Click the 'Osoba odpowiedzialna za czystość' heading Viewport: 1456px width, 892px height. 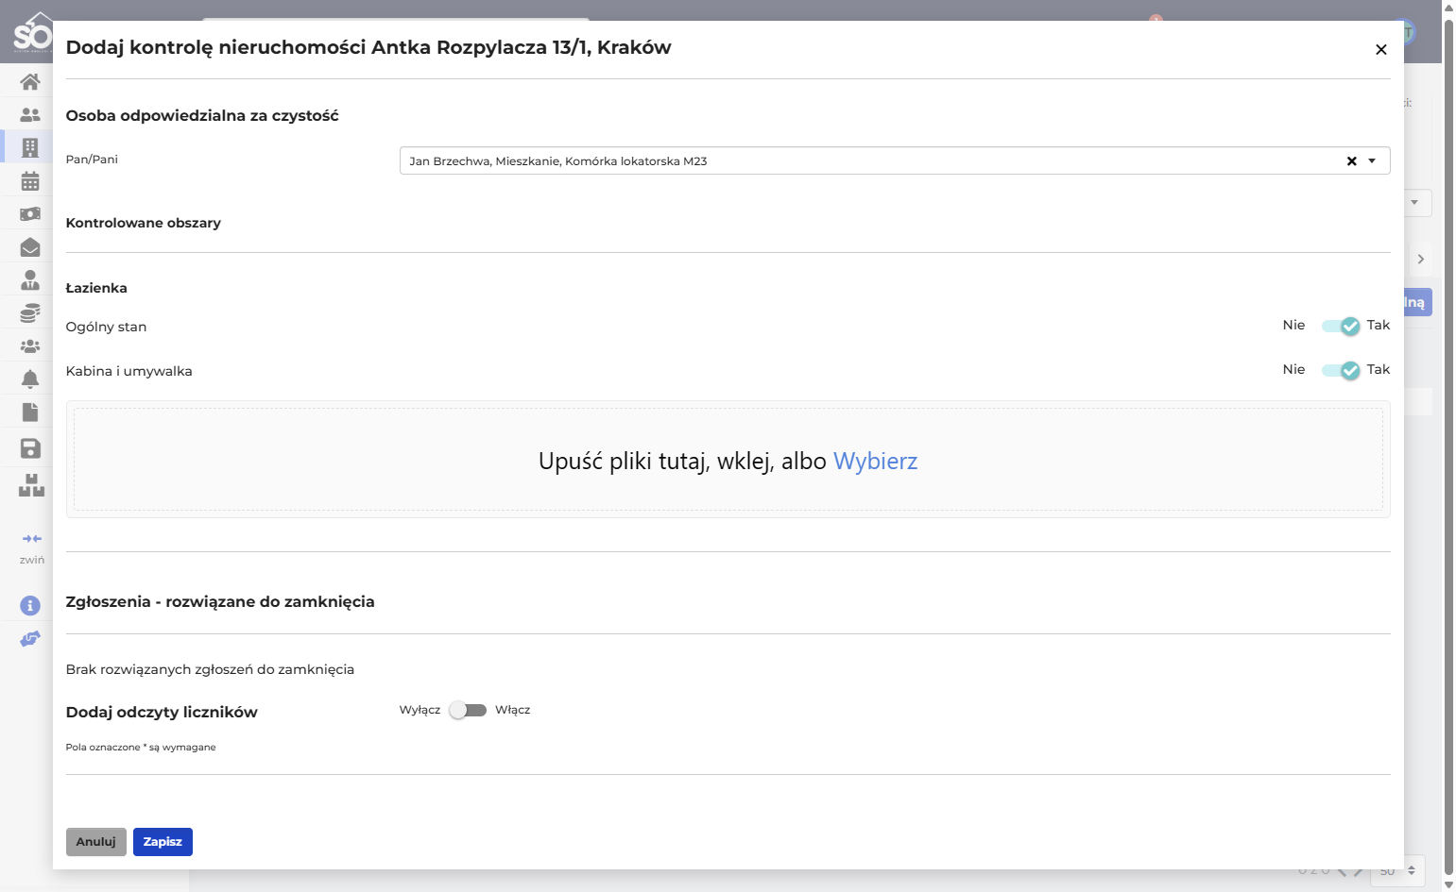202,116
